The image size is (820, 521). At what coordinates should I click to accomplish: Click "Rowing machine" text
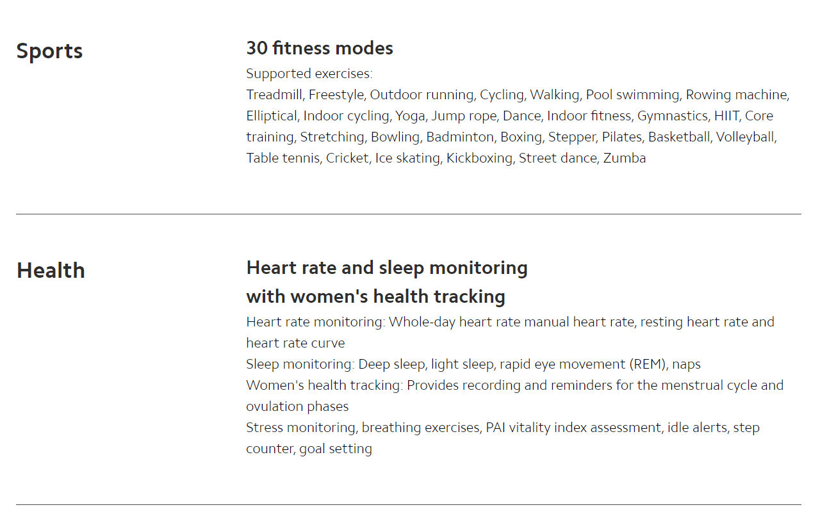click(737, 95)
